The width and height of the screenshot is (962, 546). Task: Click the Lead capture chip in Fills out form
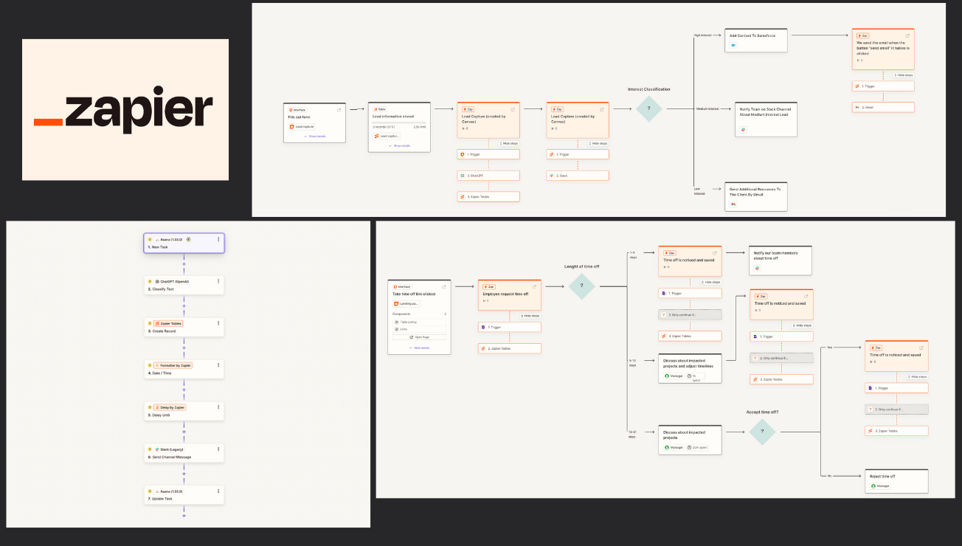(x=302, y=127)
